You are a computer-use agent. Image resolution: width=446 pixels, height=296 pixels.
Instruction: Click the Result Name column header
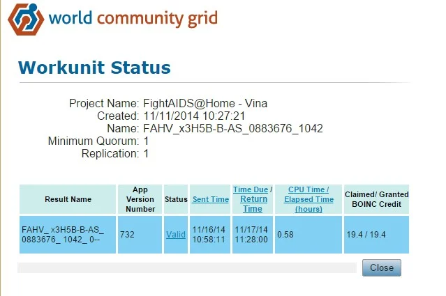click(68, 199)
